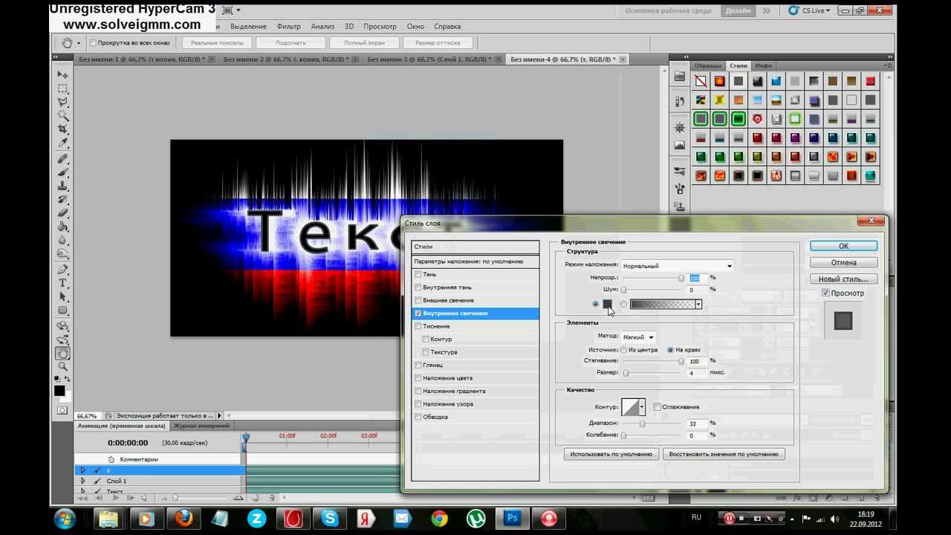Select the History Brush tool
Viewport: 951px width, 535px height.
tap(63, 199)
